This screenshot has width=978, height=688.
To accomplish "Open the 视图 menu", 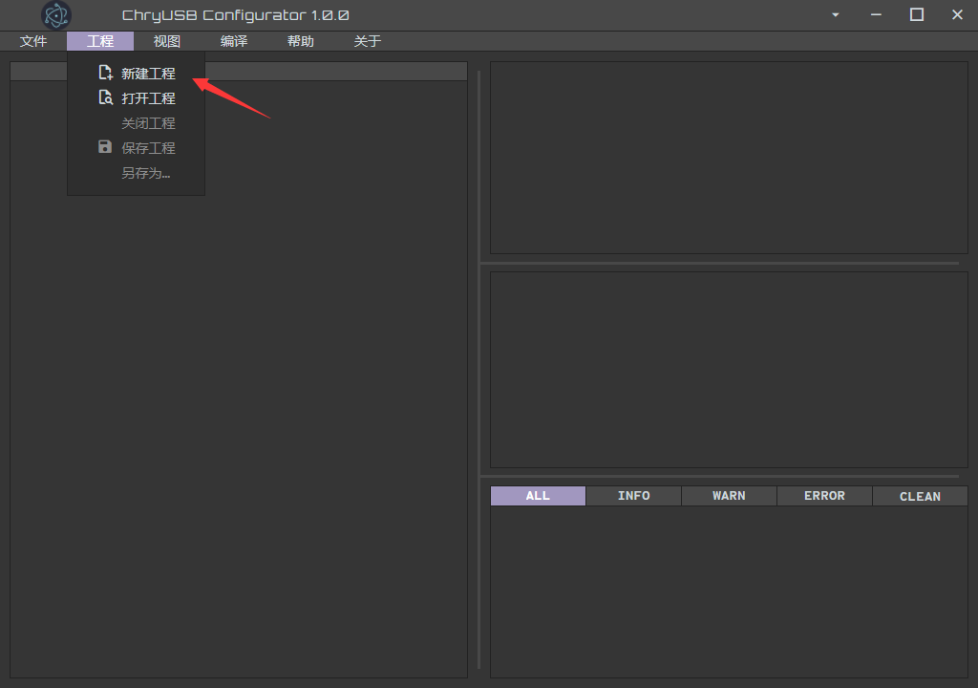I will (167, 41).
